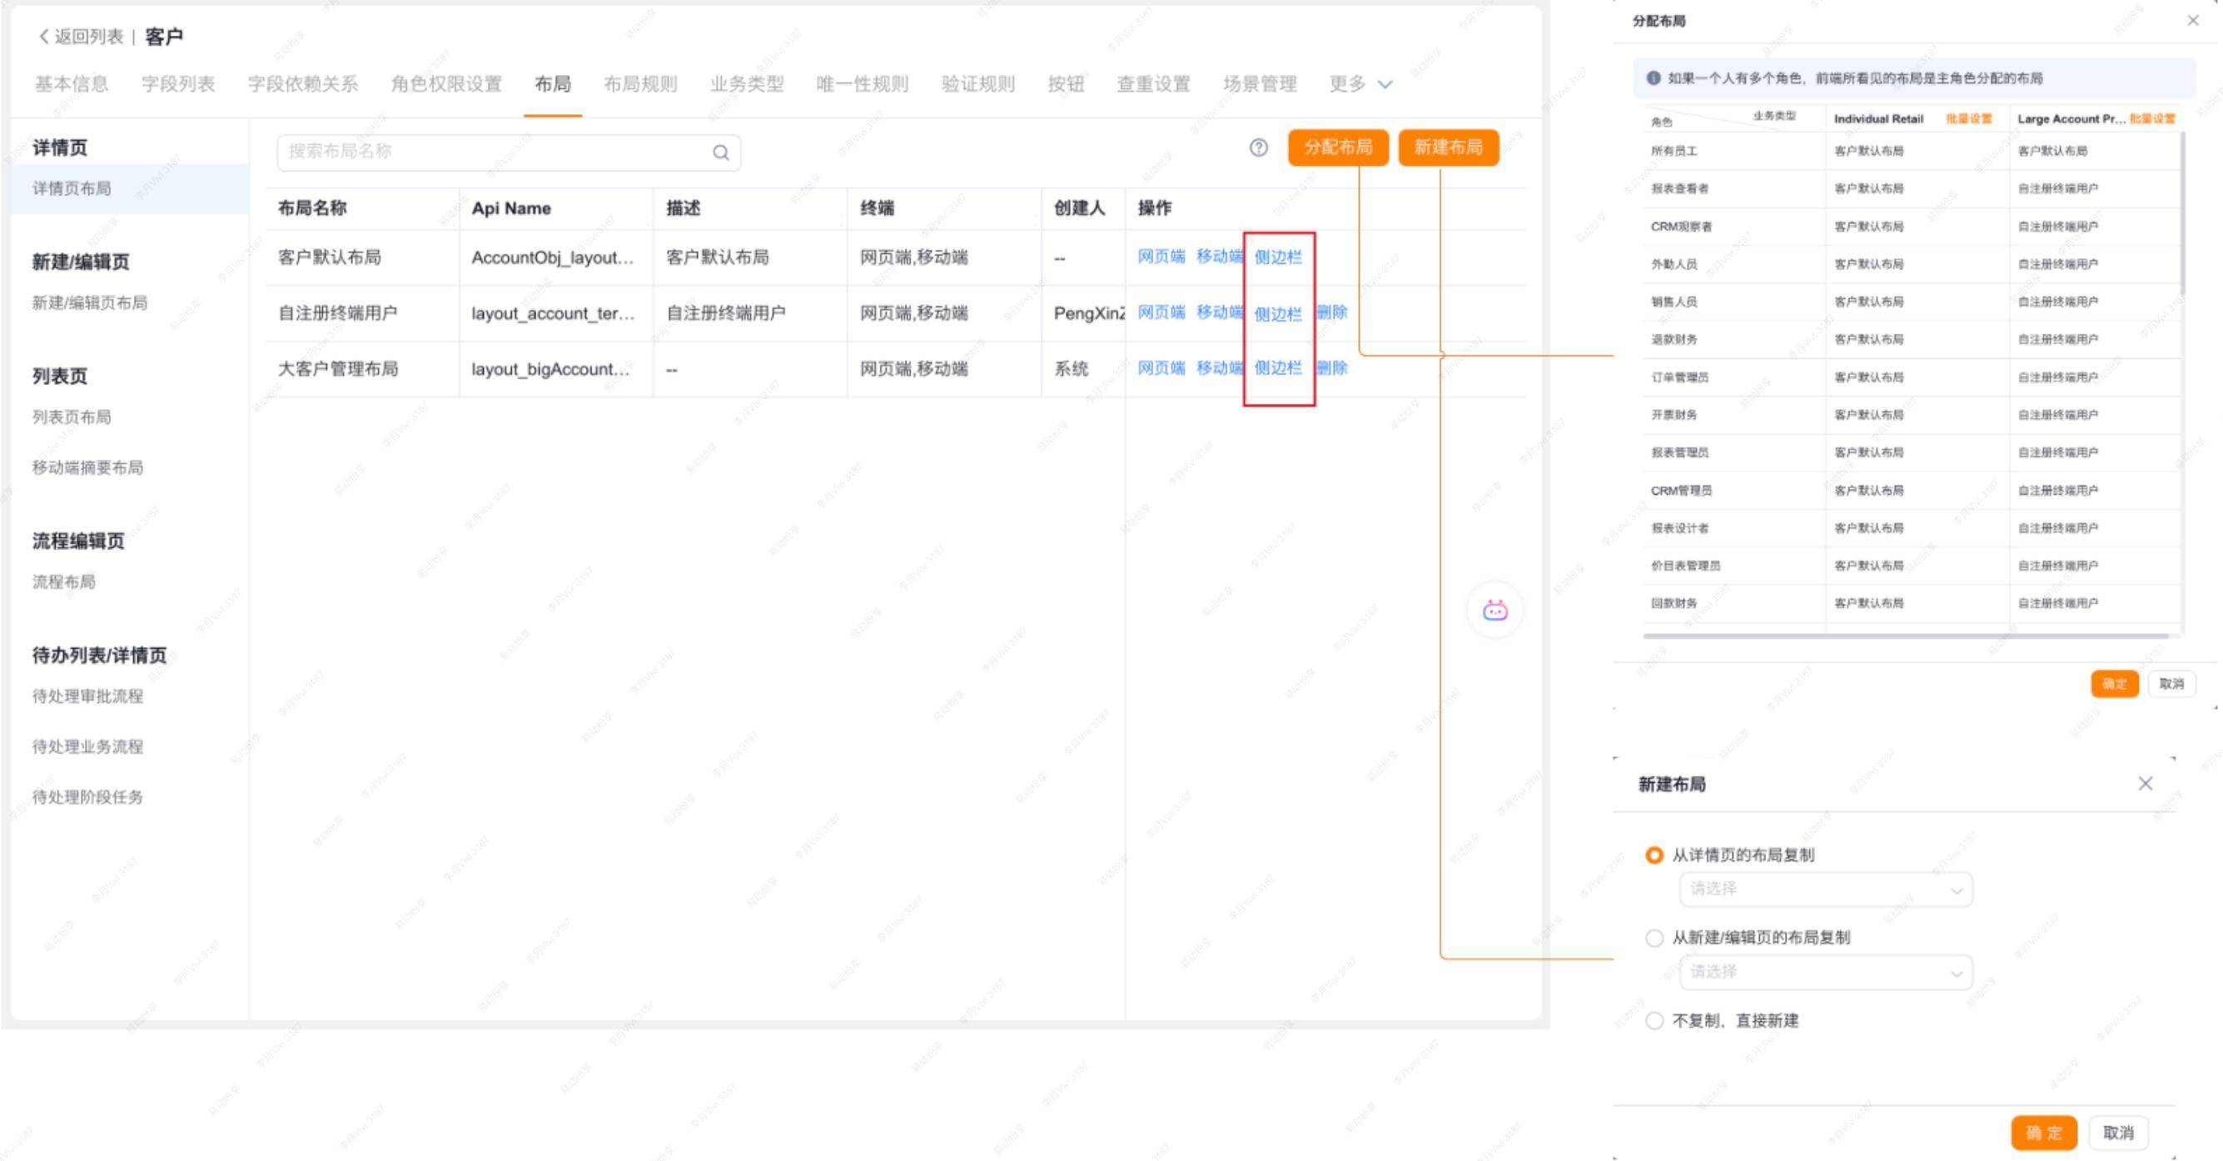Open the 字段列表 tab
The height and width of the screenshot is (1161, 2223).
point(178,85)
